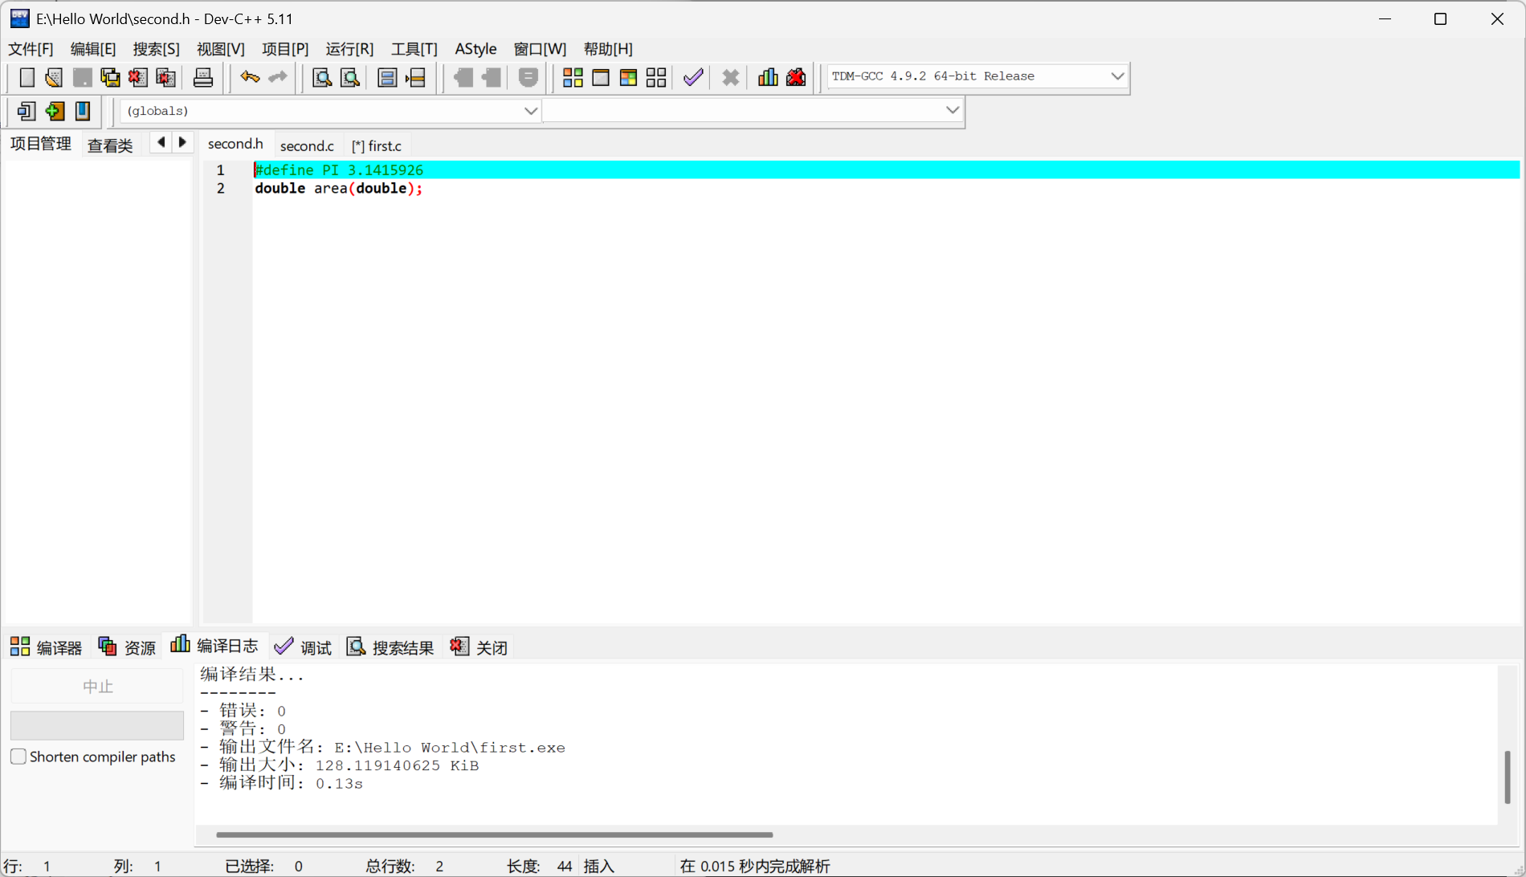Open the 工具[T] menu
The height and width of the screenshot is (877, 1526).
click(x=414, y=49)
